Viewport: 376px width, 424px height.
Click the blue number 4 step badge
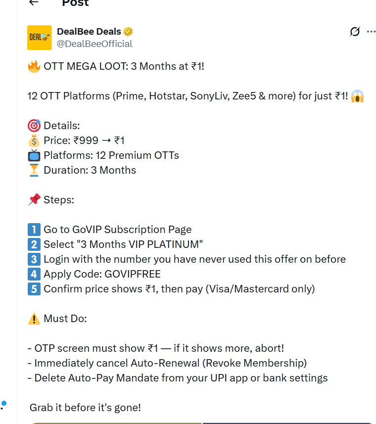pyautogui.click(x=33, y=274)
